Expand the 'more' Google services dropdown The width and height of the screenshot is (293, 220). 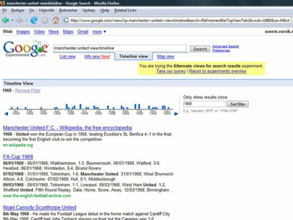99,32
